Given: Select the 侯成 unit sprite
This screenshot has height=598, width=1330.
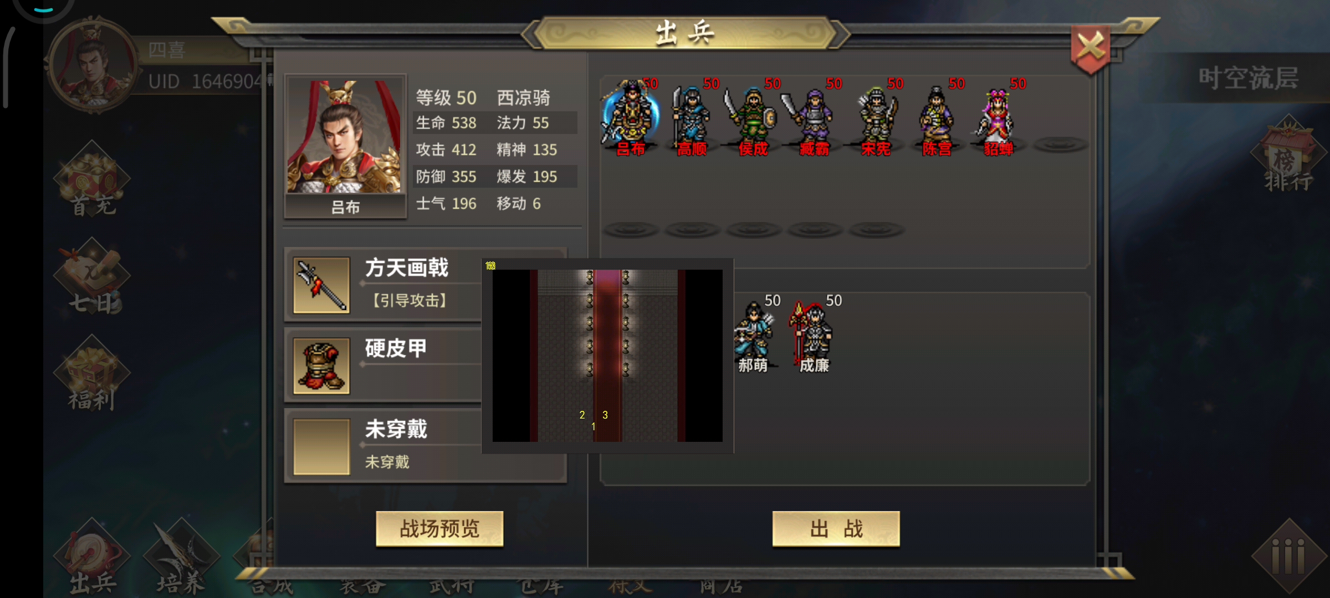Looking at the screenshot, I should (x=753, y=117).
